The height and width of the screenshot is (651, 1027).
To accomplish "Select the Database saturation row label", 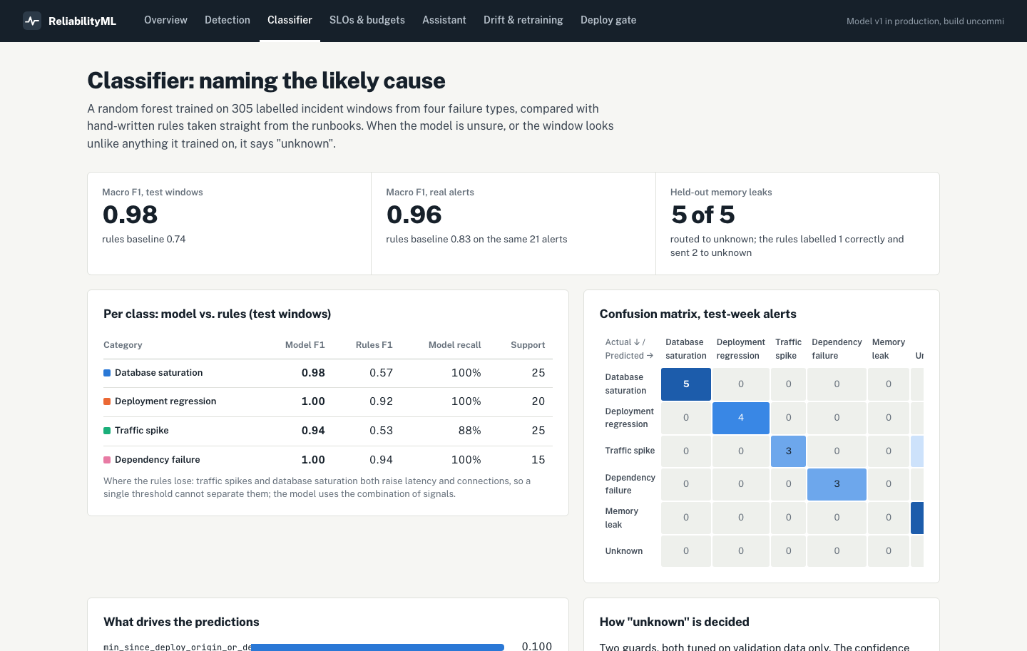I will pyautogui.click(x=158, y=373).
